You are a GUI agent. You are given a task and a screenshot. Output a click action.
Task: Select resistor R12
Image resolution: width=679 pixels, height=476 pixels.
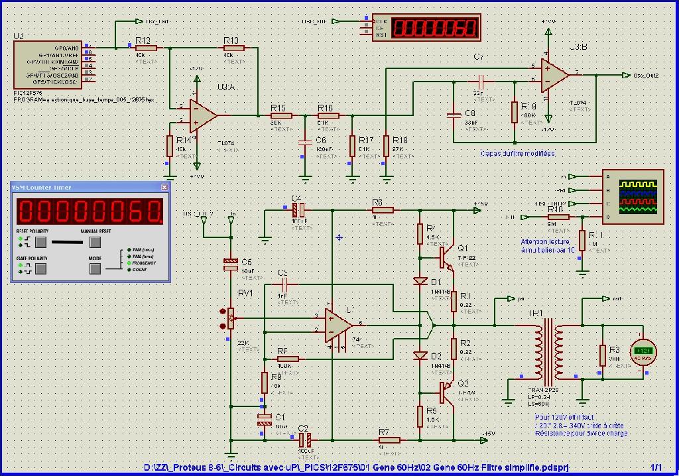147,48
